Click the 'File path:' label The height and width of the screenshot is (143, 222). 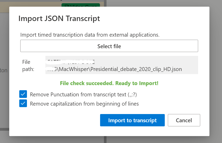(28, 66)
